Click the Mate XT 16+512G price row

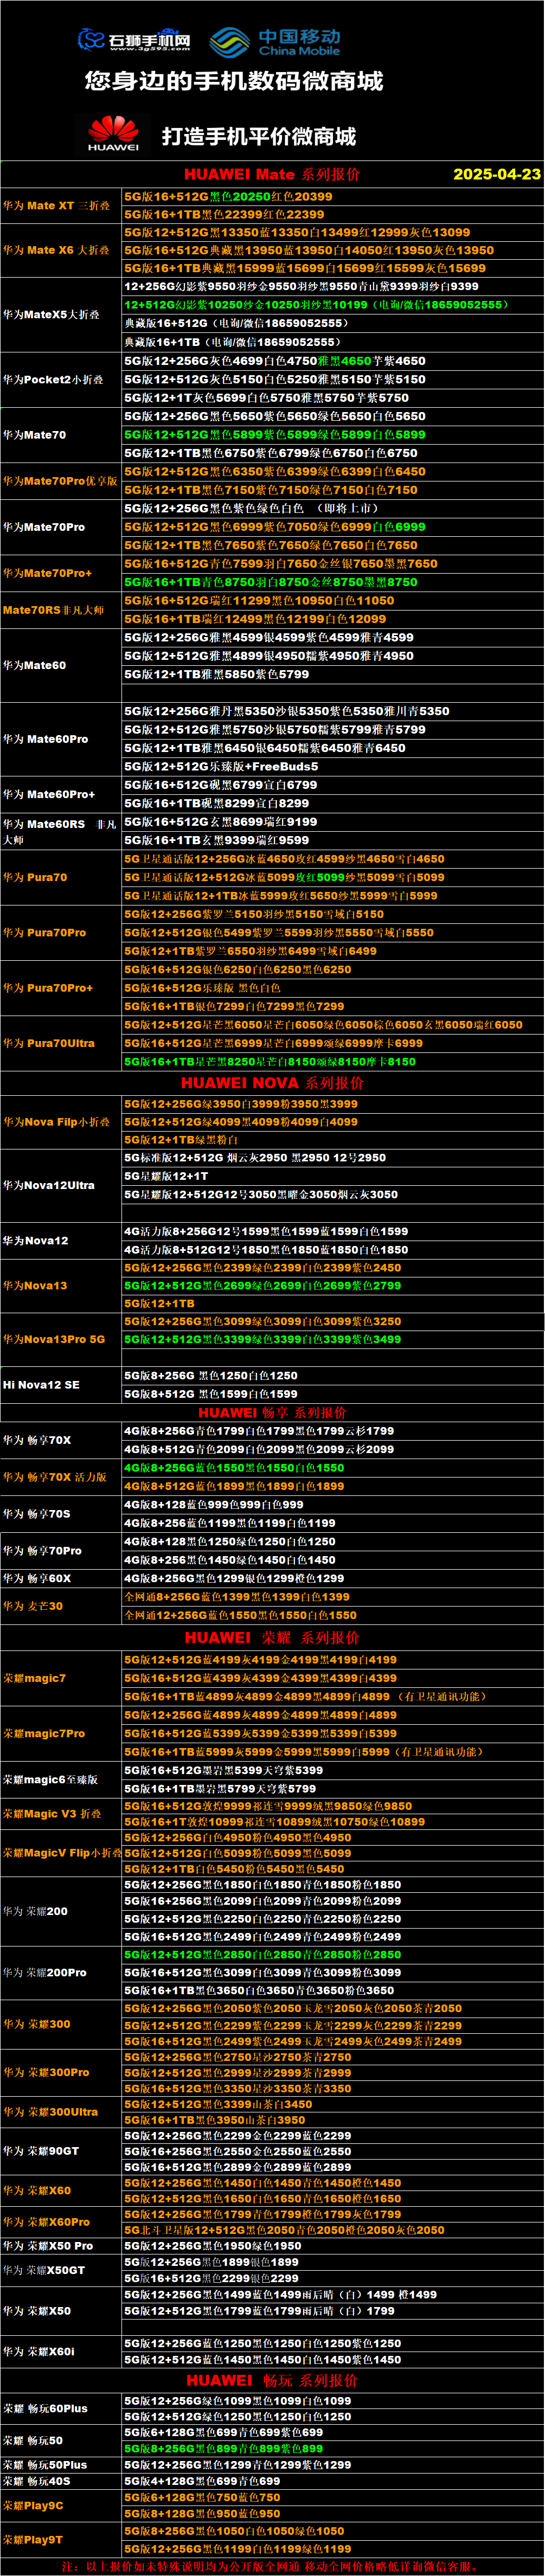pyautogui.click(x=332, y=197)
